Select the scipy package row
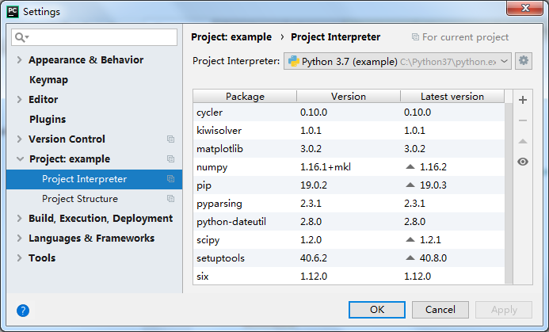549x332 pixels. 349,239
